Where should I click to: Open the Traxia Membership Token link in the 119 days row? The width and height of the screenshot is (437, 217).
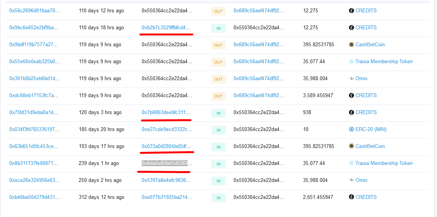[x=384, y=62]
